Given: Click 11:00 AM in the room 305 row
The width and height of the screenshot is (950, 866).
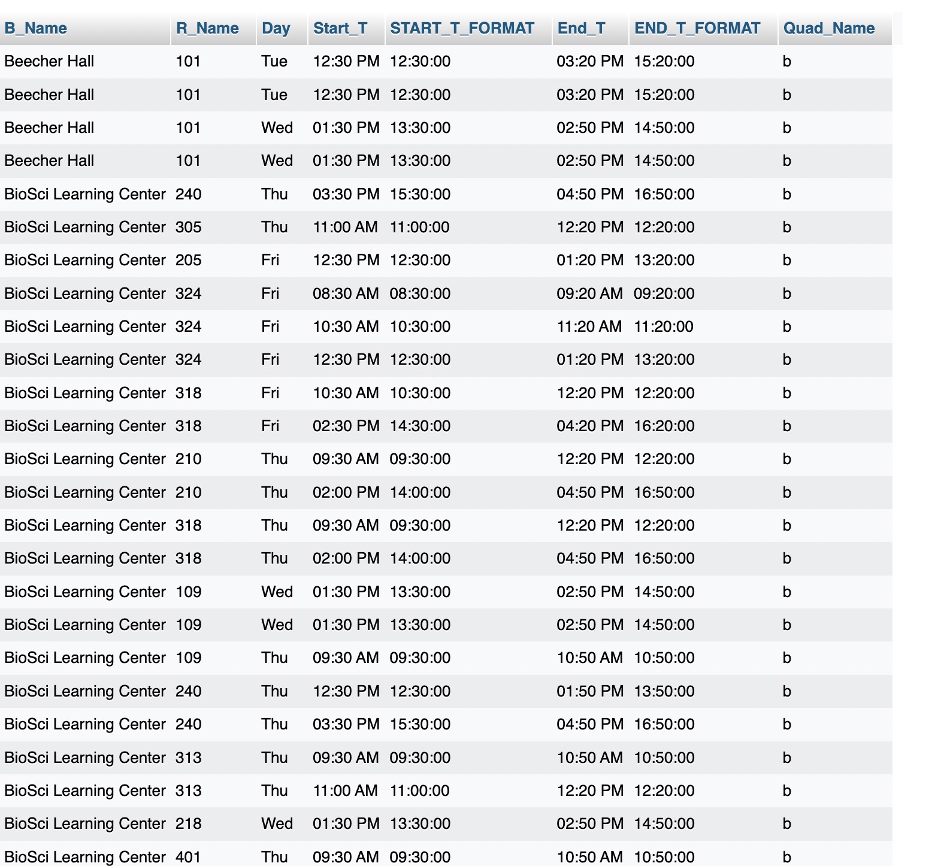Looking at the screenshot, I should pos(346,227).
